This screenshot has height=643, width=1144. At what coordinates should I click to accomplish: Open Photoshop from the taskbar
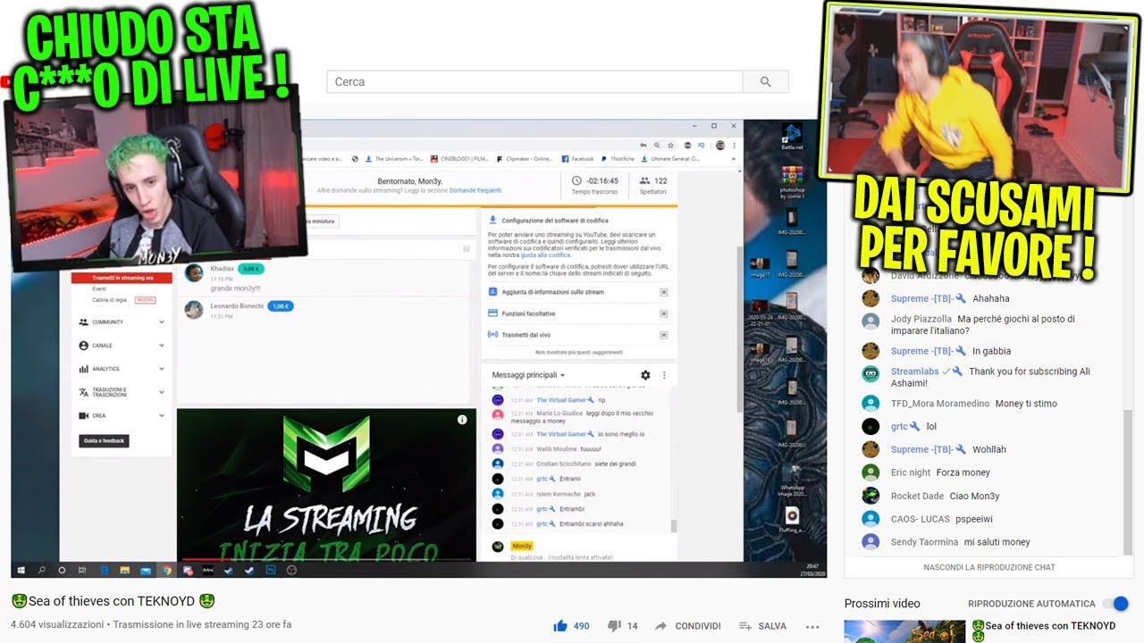click(270, 569)
